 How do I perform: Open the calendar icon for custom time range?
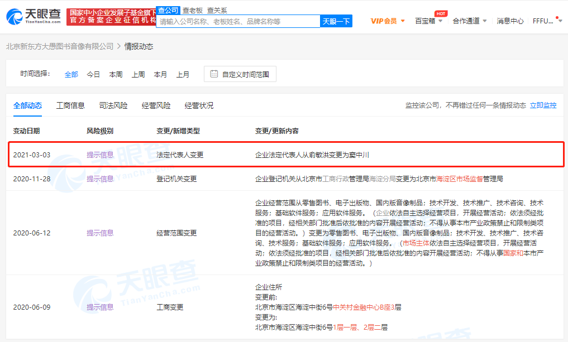pos(214,74)
